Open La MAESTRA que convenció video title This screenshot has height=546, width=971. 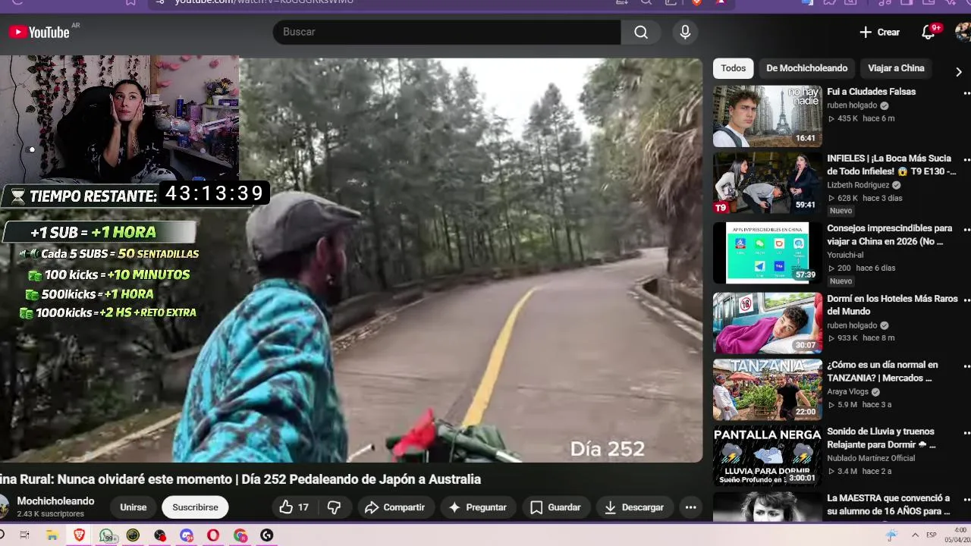(x=888, y=504)
